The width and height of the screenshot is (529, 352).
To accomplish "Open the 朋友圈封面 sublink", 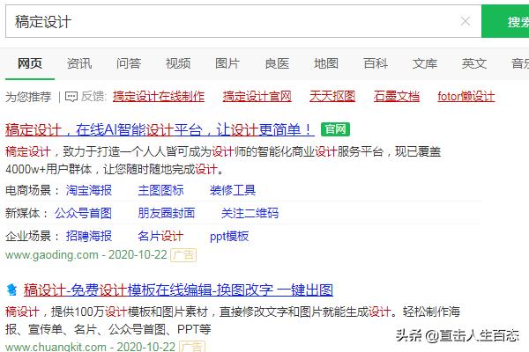I will click(167, 213).
